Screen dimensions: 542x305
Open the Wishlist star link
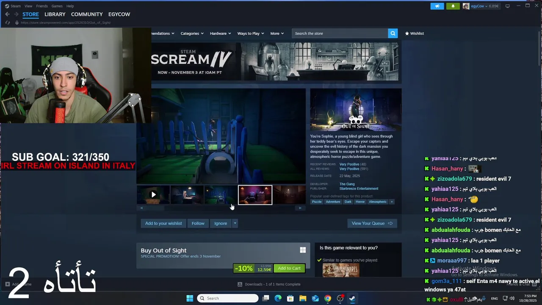[x=414, y=33]
